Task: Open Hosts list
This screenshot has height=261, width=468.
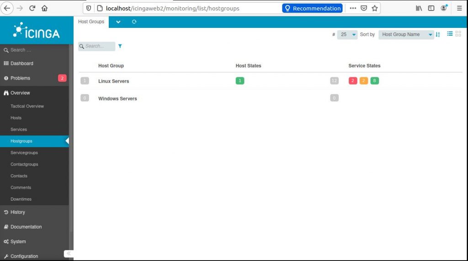Action: pyautogui.click(x=16, y=117)
